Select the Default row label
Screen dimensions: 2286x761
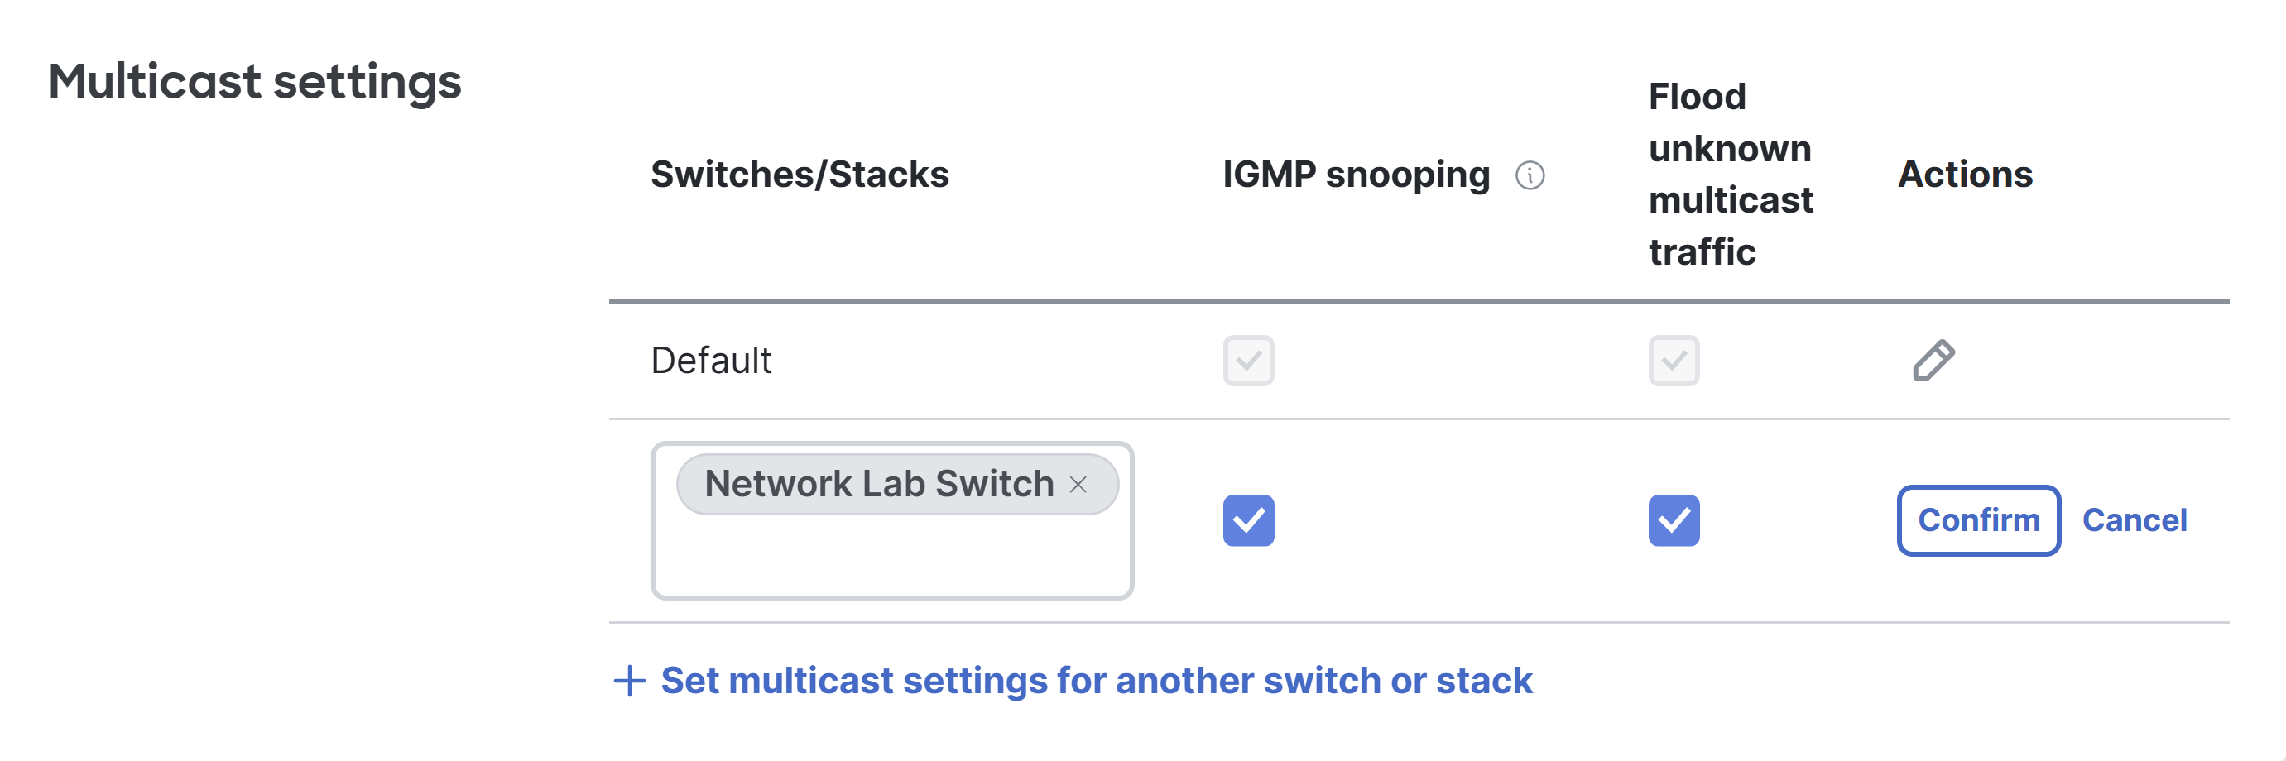point(711,360)
